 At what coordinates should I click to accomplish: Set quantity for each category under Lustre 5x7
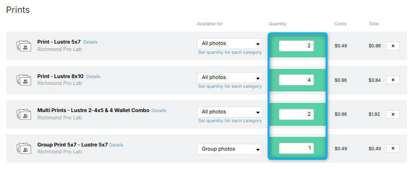[230, 52]
